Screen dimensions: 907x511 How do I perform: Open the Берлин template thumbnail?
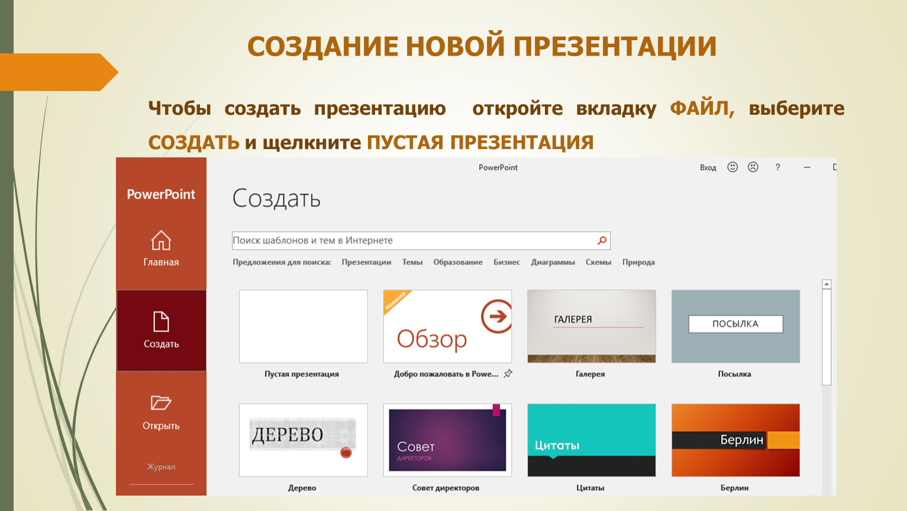735,440
